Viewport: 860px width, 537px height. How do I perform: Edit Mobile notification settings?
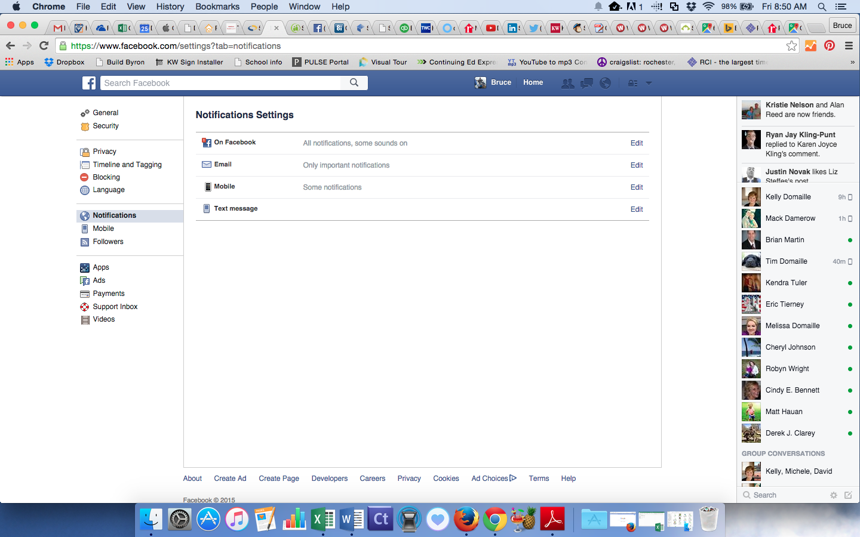pos(637,187)
